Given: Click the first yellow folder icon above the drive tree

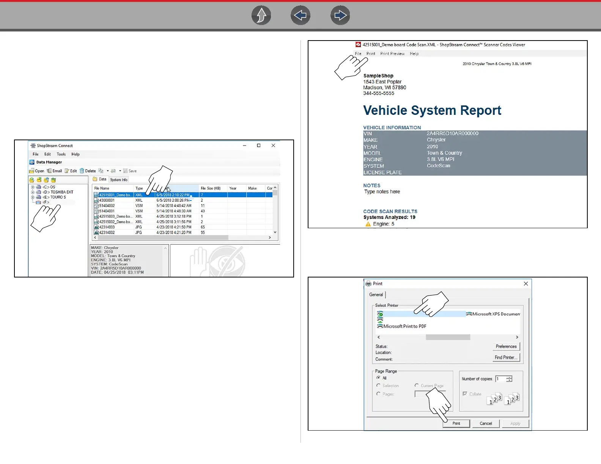Looking at the screenshot, I should click(x=32, y=180).
